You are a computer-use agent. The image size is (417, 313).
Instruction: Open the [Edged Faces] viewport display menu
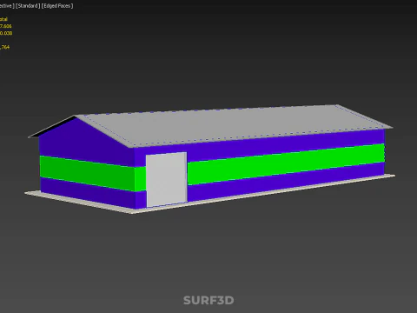click(57, 6)
